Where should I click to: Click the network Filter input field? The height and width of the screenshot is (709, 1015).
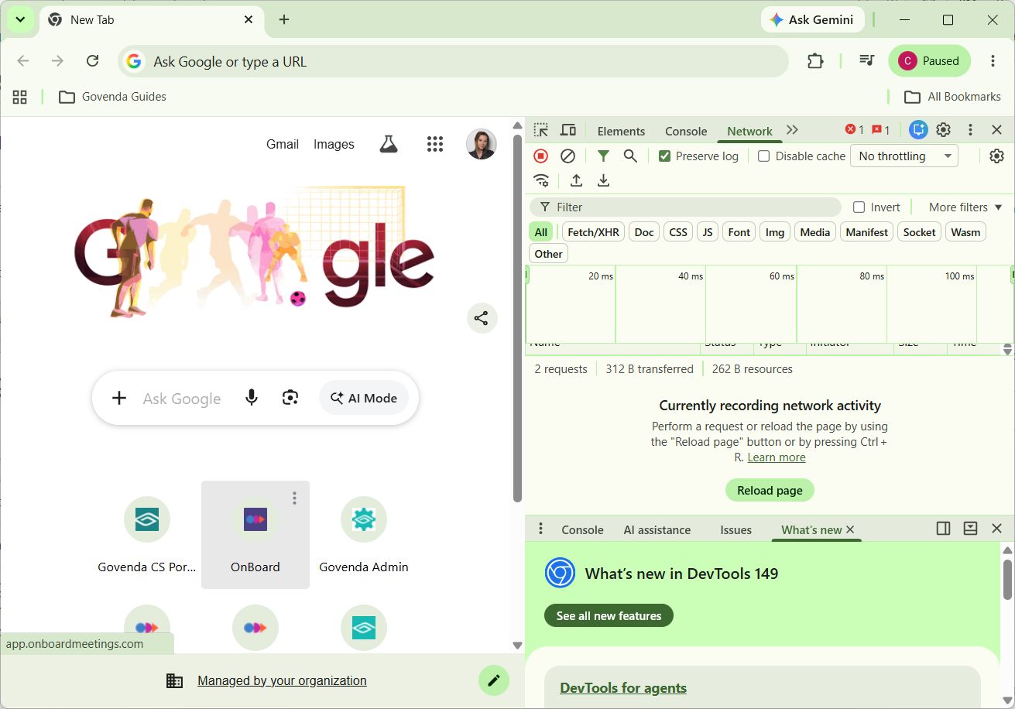tap(685, 207)
